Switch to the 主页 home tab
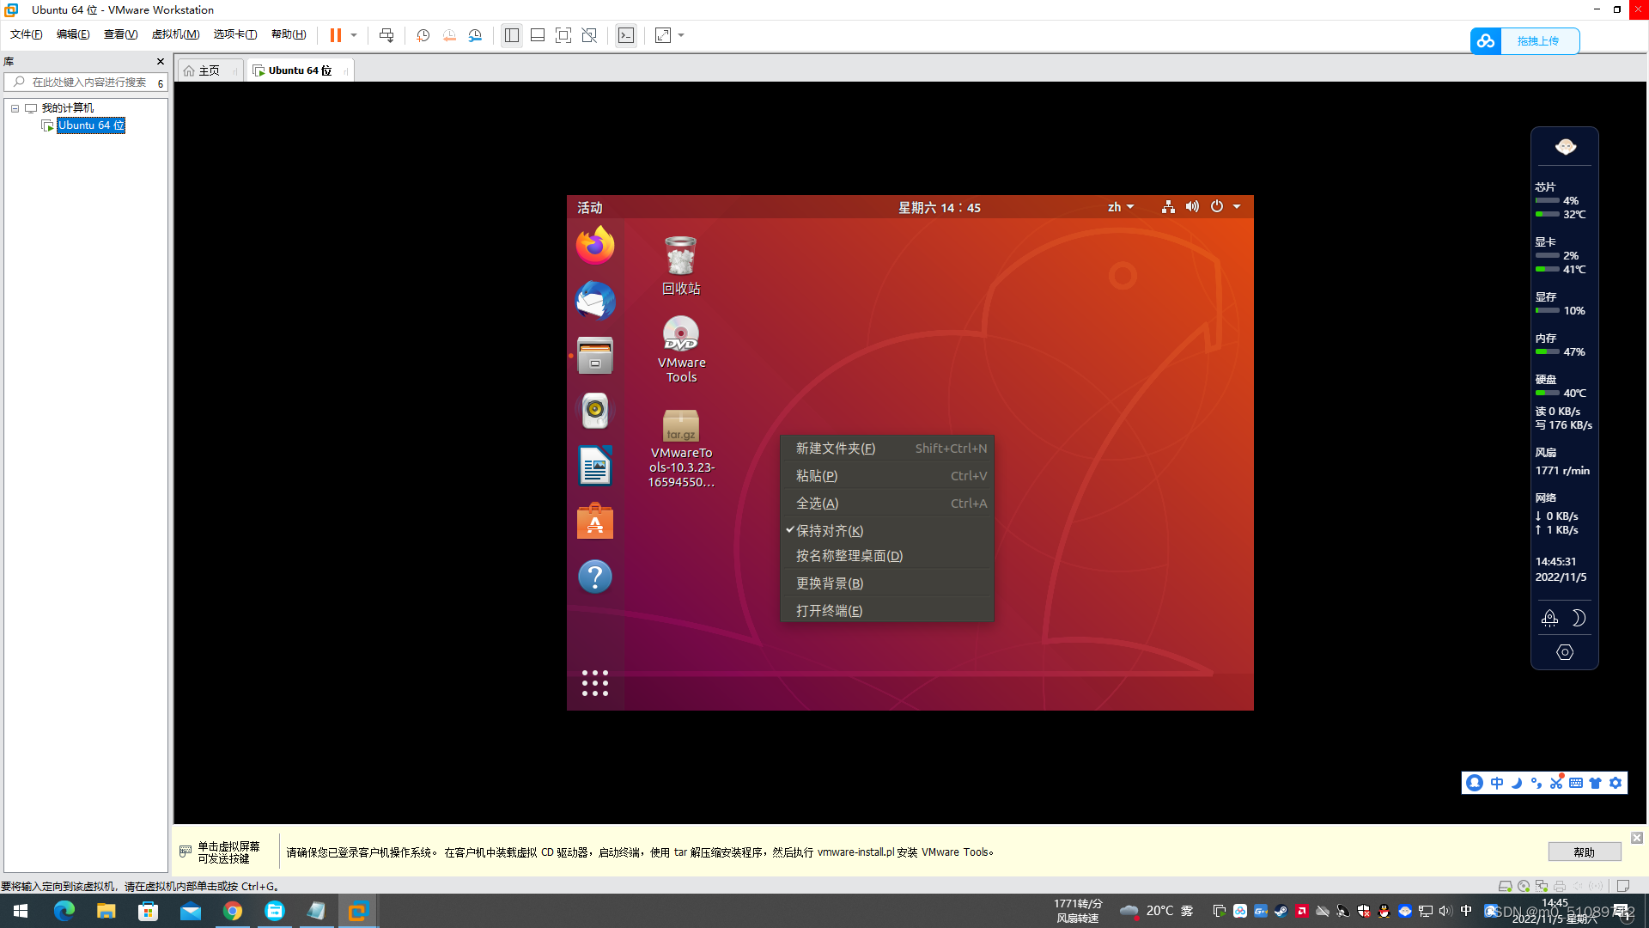 click(x=209, y=70)
